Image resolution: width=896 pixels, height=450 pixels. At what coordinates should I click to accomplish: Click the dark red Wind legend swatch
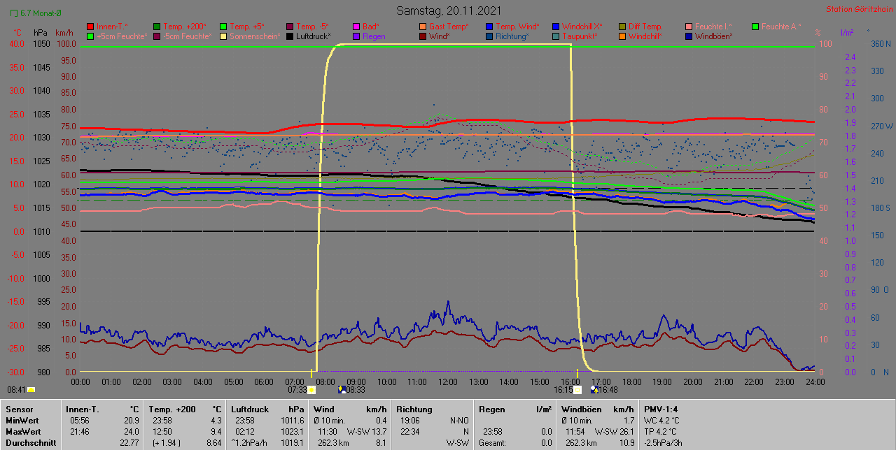[423, 36]
